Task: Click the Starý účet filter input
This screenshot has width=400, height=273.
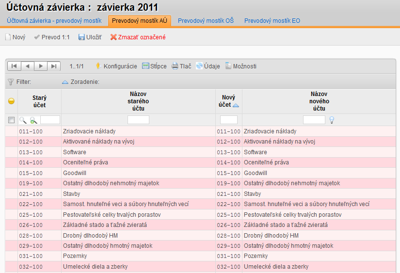Action: coord(50,120)
